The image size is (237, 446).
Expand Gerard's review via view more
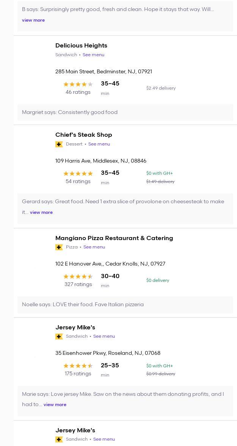[41, 212]
